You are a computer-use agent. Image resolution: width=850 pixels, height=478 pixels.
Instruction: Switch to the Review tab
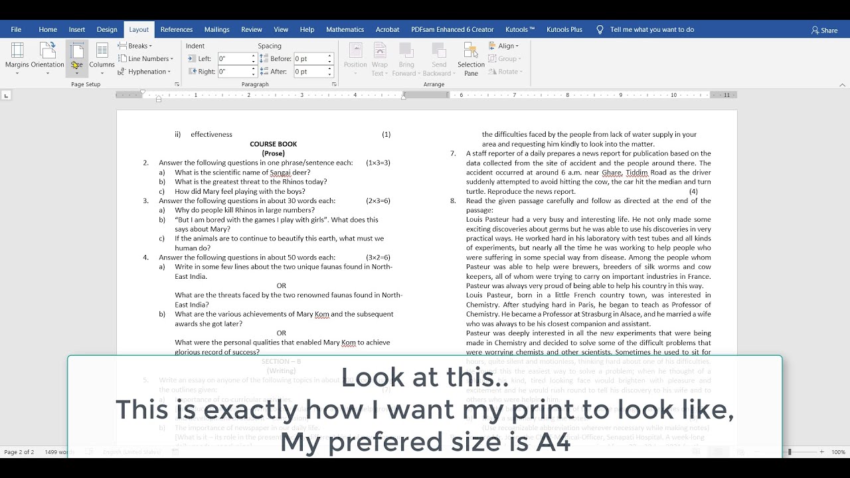click(252, 29)
